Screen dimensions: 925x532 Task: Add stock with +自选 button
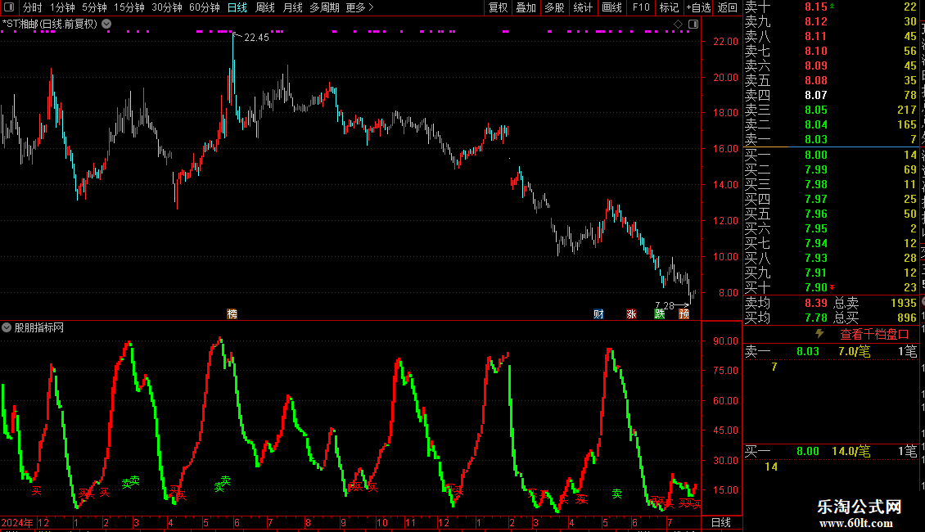point(699,7)
